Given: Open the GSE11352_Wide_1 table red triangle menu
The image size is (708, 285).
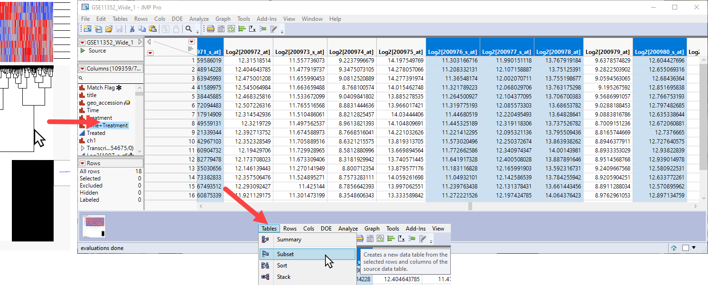Looking at the screenshot, I should [x=82, y=42].
